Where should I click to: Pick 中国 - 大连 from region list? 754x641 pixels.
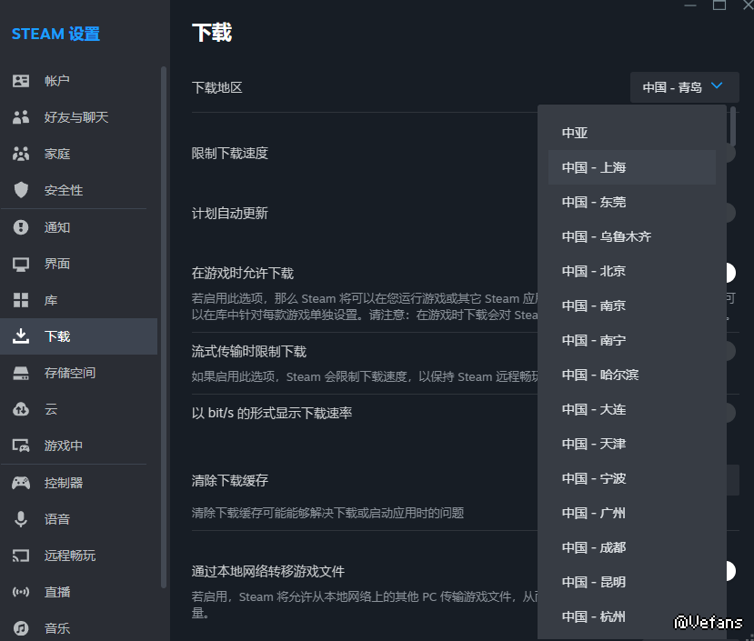(x=632, y=410)
